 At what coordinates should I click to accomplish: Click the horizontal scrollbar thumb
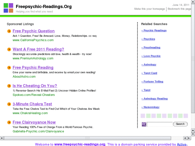[87, 138]
